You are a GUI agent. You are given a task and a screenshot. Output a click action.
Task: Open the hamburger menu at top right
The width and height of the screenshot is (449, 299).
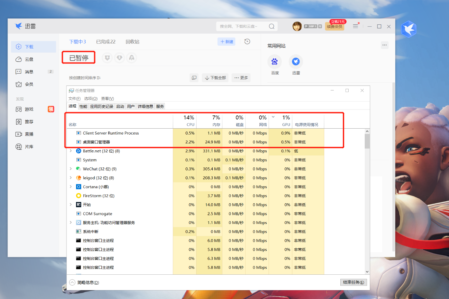[355, 26]
